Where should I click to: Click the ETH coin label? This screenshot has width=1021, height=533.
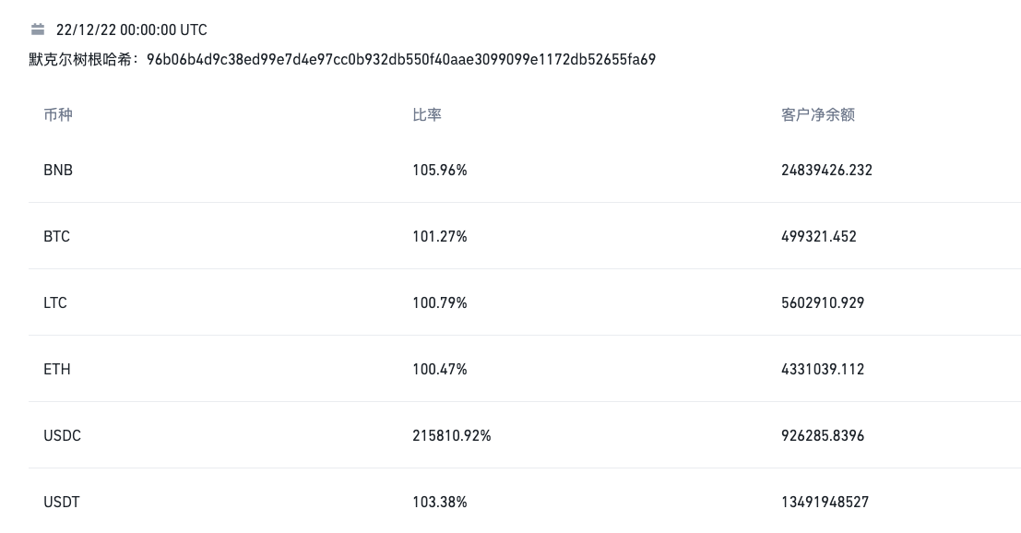point(57,370)
